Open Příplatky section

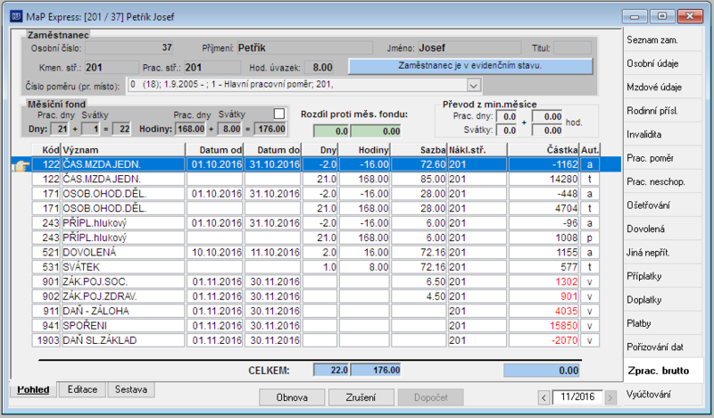[x=663, y=277]
